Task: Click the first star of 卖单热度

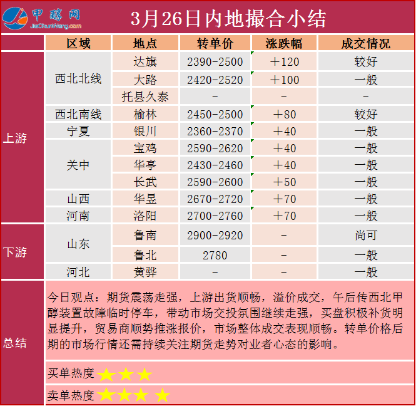Action: (x=106, y=395)
